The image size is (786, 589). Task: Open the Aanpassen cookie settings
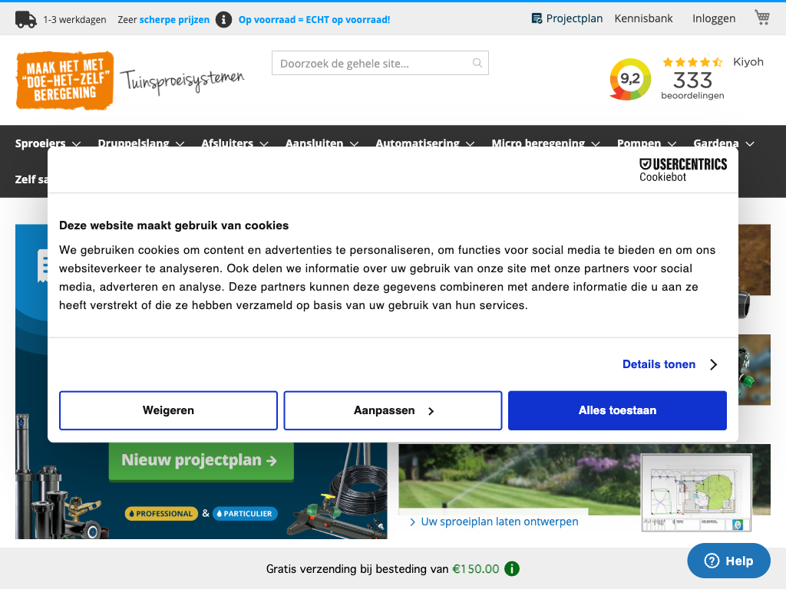(x=393, y=410)
